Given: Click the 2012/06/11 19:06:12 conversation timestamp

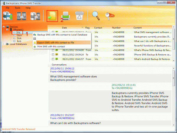Looking at the screenshot, I should [62, 69].
